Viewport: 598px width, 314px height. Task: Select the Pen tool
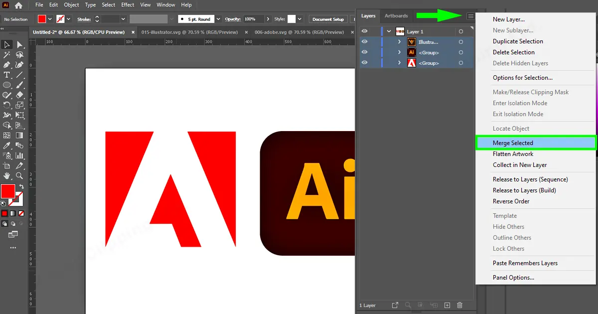(x=7, y=65)
